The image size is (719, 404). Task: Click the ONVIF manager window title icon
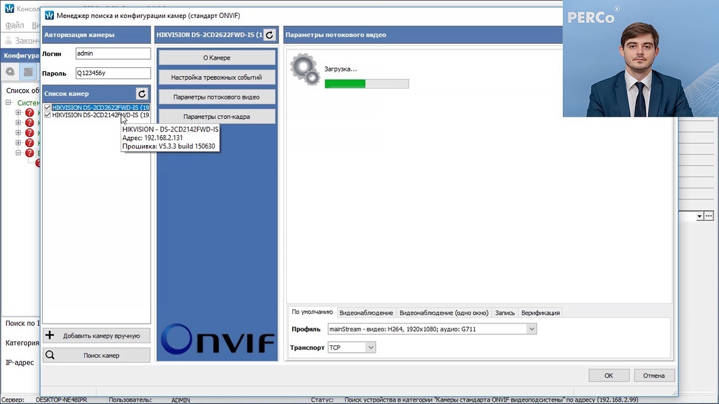pyautogui.click(x=49, y=15)
